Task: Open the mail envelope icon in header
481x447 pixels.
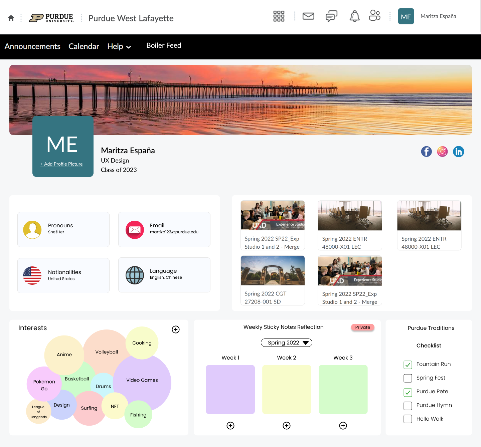Action: (x=308, y=16)
